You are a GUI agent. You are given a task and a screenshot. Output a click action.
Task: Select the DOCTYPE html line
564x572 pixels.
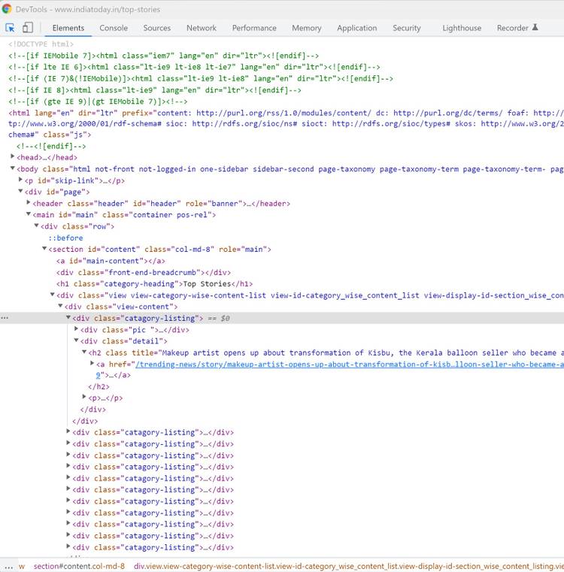pos(41,44)
